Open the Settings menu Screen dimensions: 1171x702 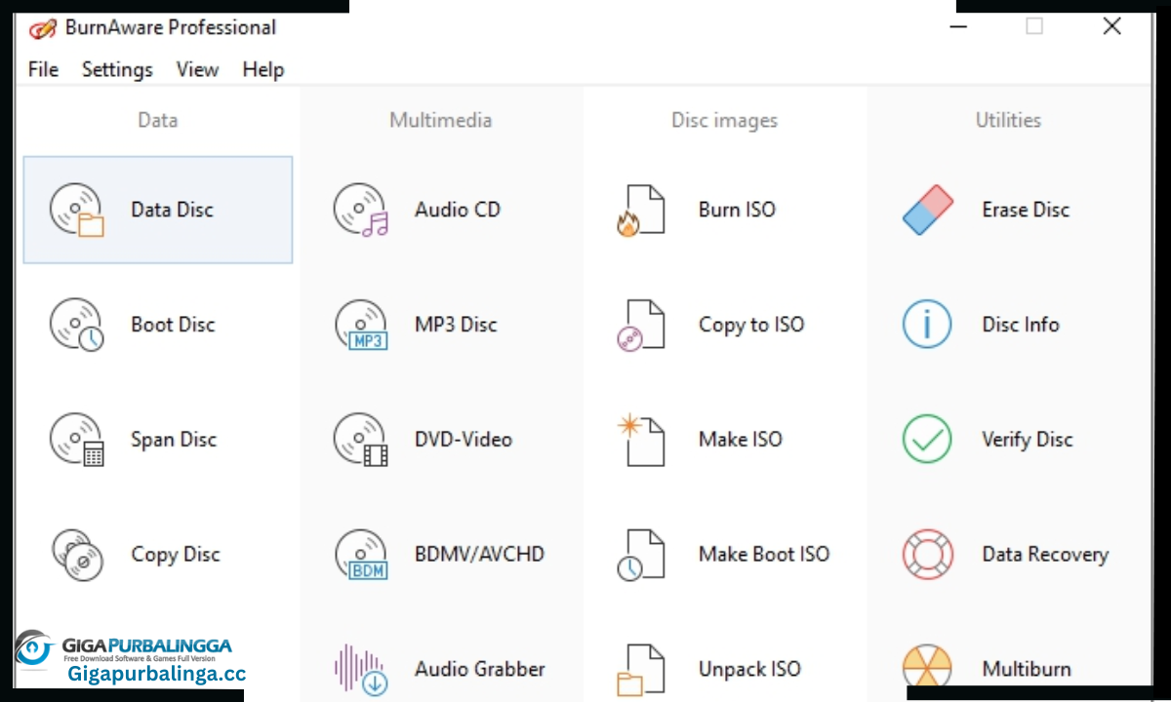click(x=117, y=69)
